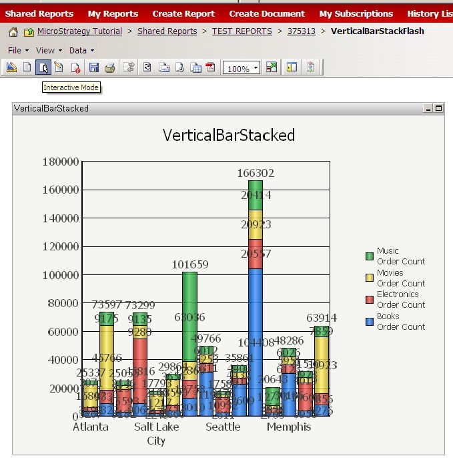Click the VerticalBarStacked panel title bar

pos(228,109)
